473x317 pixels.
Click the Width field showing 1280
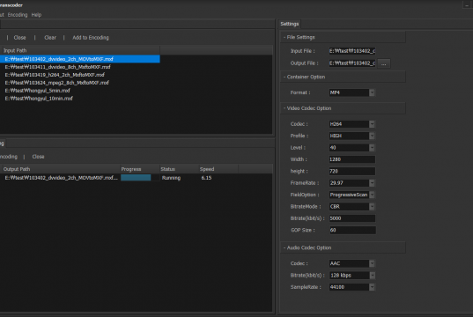tap(352, 159)
